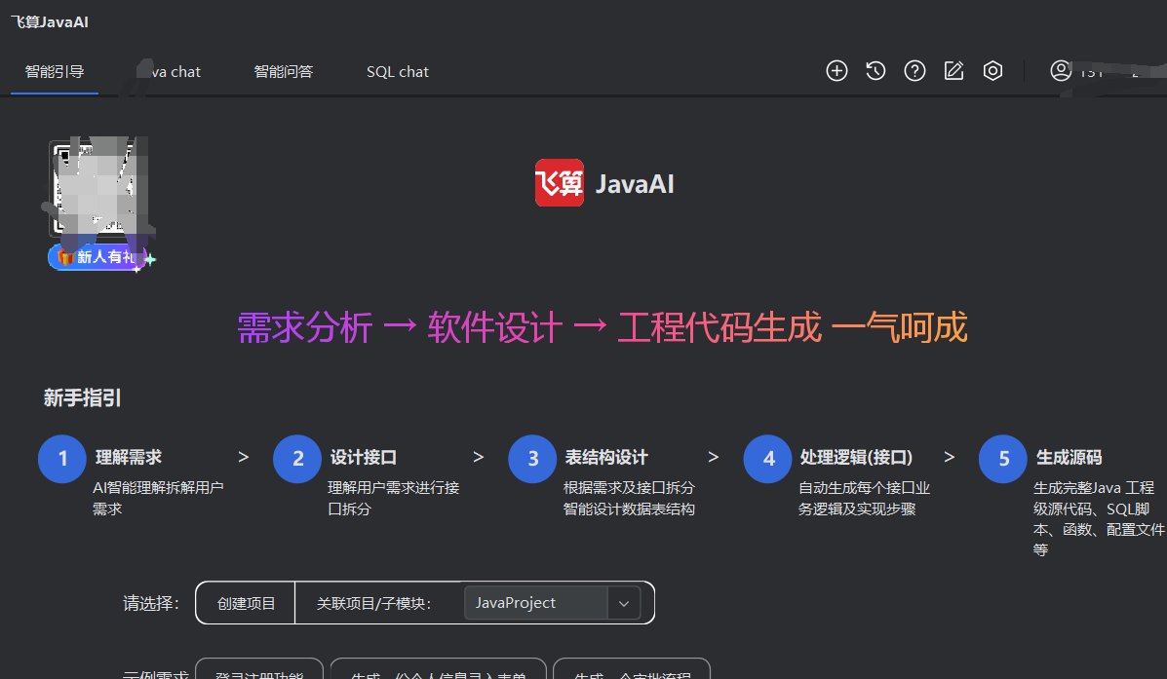Click the 处理逻辑(接口) step title
1167x679 pixels.
tap(856, 458)
